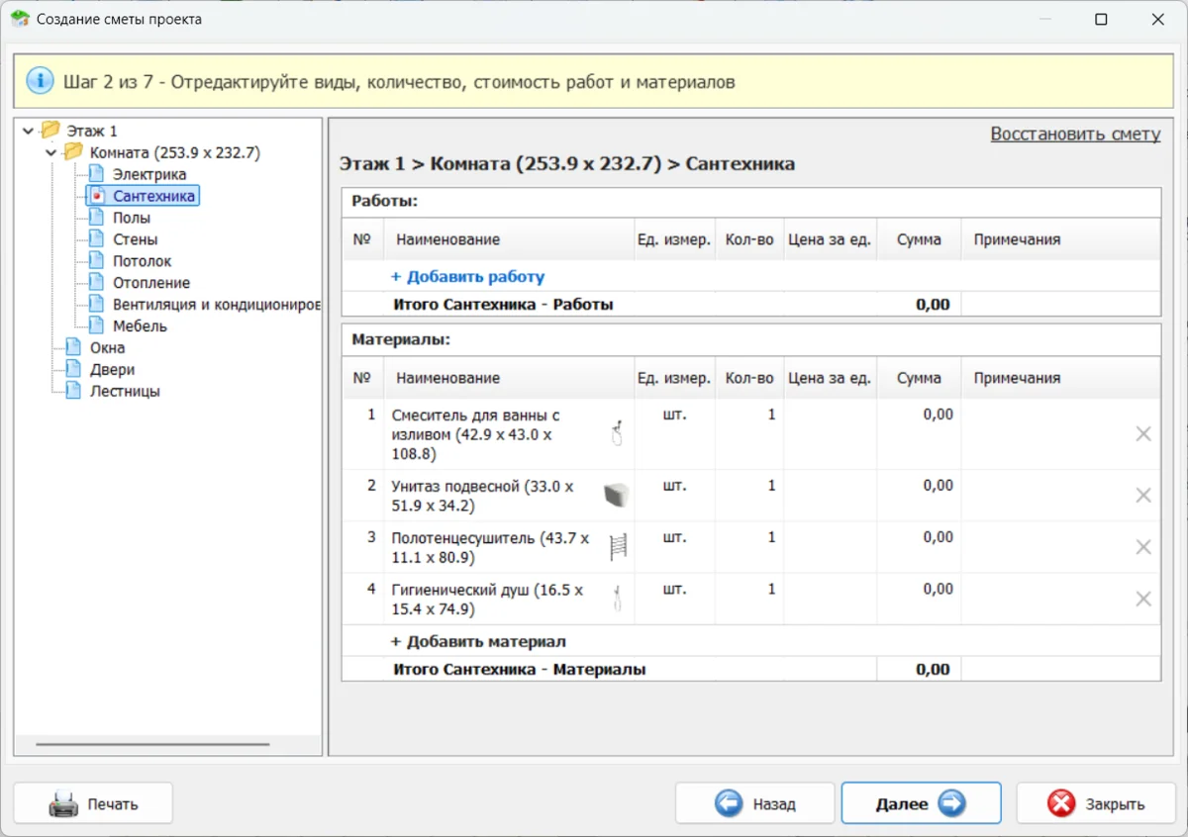Screen dimensions: 1188x837
Task: Click the app icon in the title bar
Action: click(x=20, y=19)
